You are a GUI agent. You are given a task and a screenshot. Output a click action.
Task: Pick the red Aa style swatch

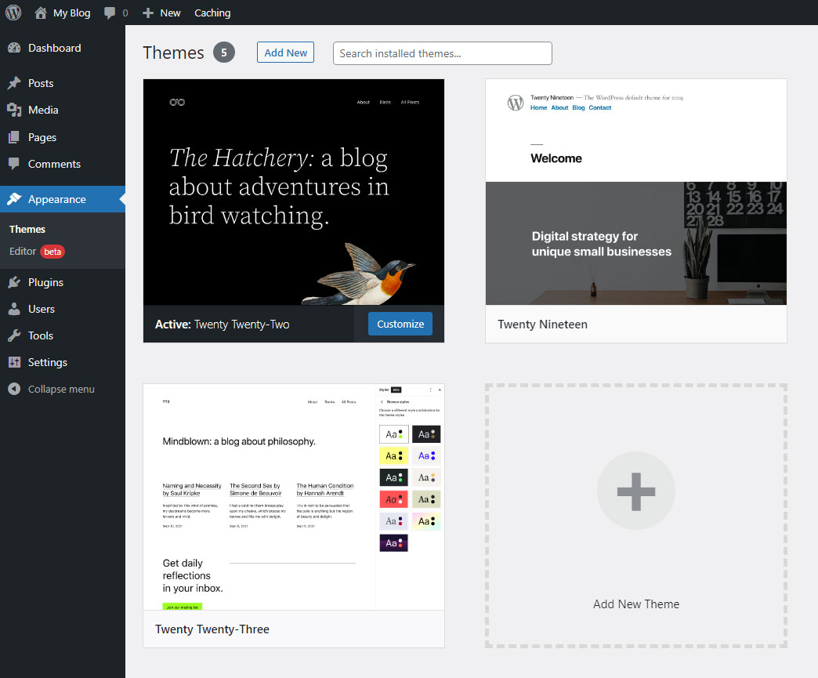(393, 499)
